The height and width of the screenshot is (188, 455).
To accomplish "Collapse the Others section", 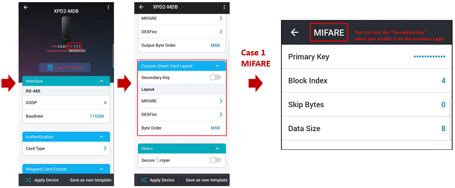I will [x=217, y=149].
